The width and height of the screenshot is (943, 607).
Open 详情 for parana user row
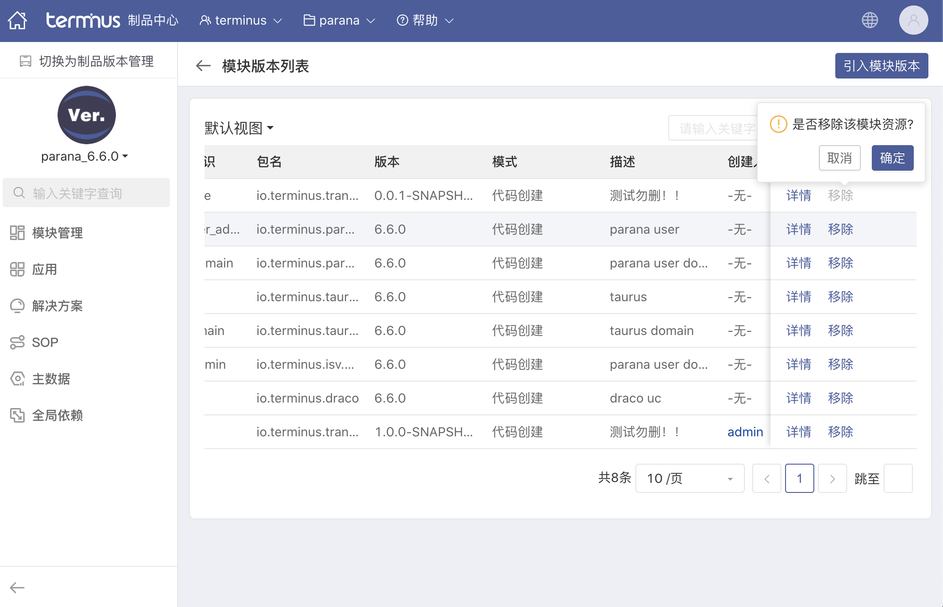pos(798,229)
